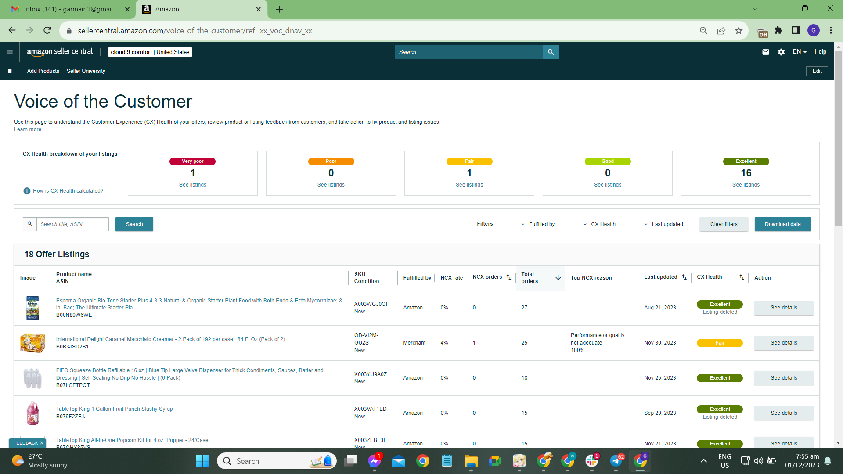Sort by Last updated arrows
The width and height of the screenshot is (843, 474).
click(684, 277)
